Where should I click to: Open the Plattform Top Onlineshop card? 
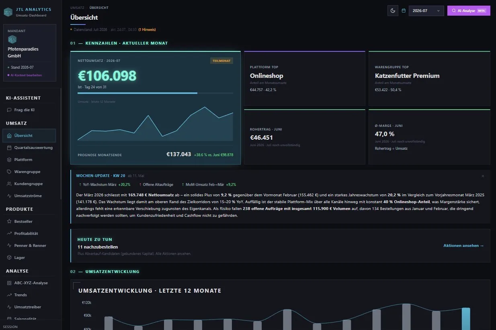[x=305, y=78]
